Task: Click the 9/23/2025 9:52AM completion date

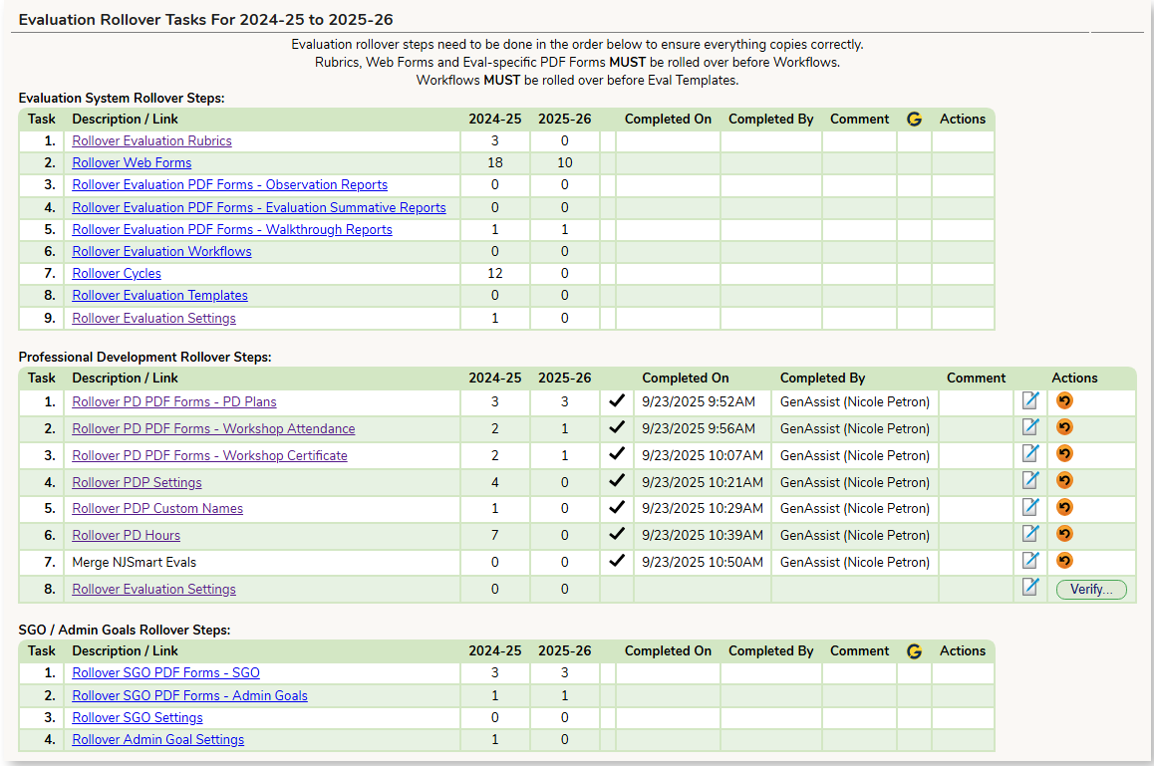Action: 699,401
